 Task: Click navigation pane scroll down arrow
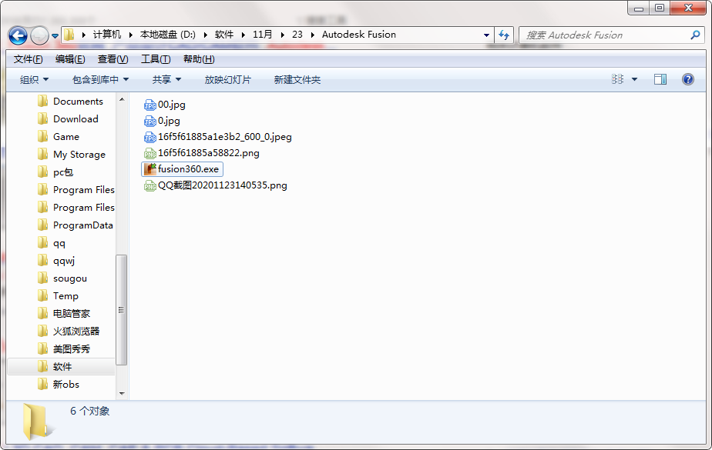coord(122,393)
